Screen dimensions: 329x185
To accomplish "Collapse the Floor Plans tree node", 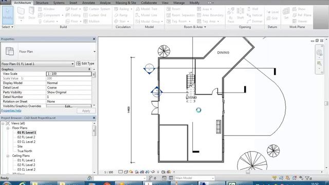I will pyautogui.click(x=8, y=128).
